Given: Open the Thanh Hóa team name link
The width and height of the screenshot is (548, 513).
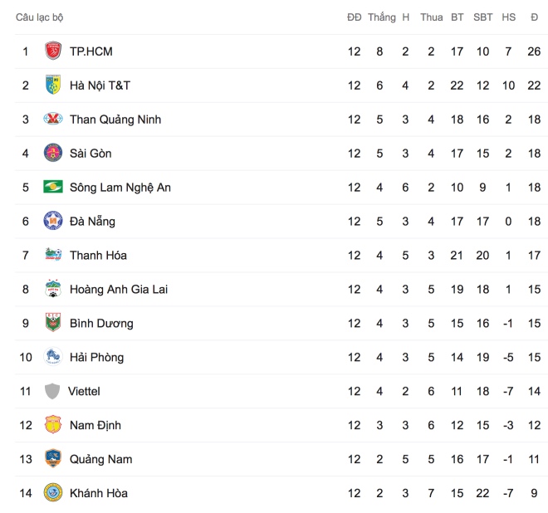Looking at the screenshot, I should click(x=98, y=256).
